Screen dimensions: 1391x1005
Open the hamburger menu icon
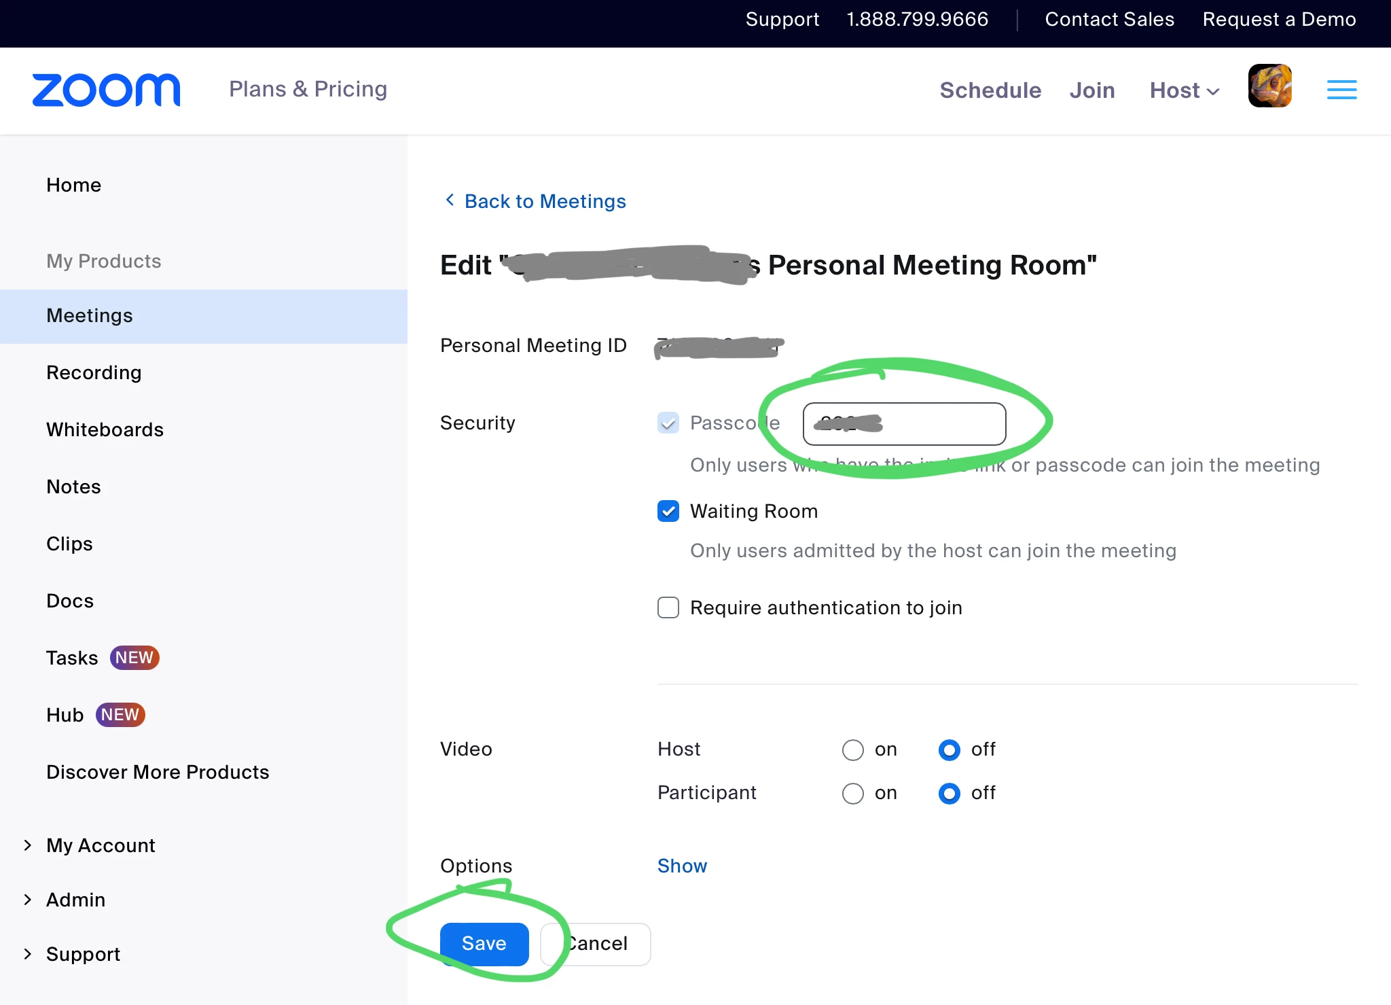tap(1341, 90)
